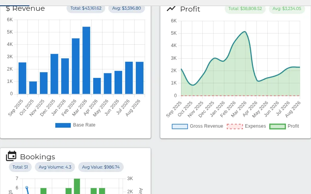
Task: Click the tallest green bar in Bookings chart
Action: click(x=77, y=186)
